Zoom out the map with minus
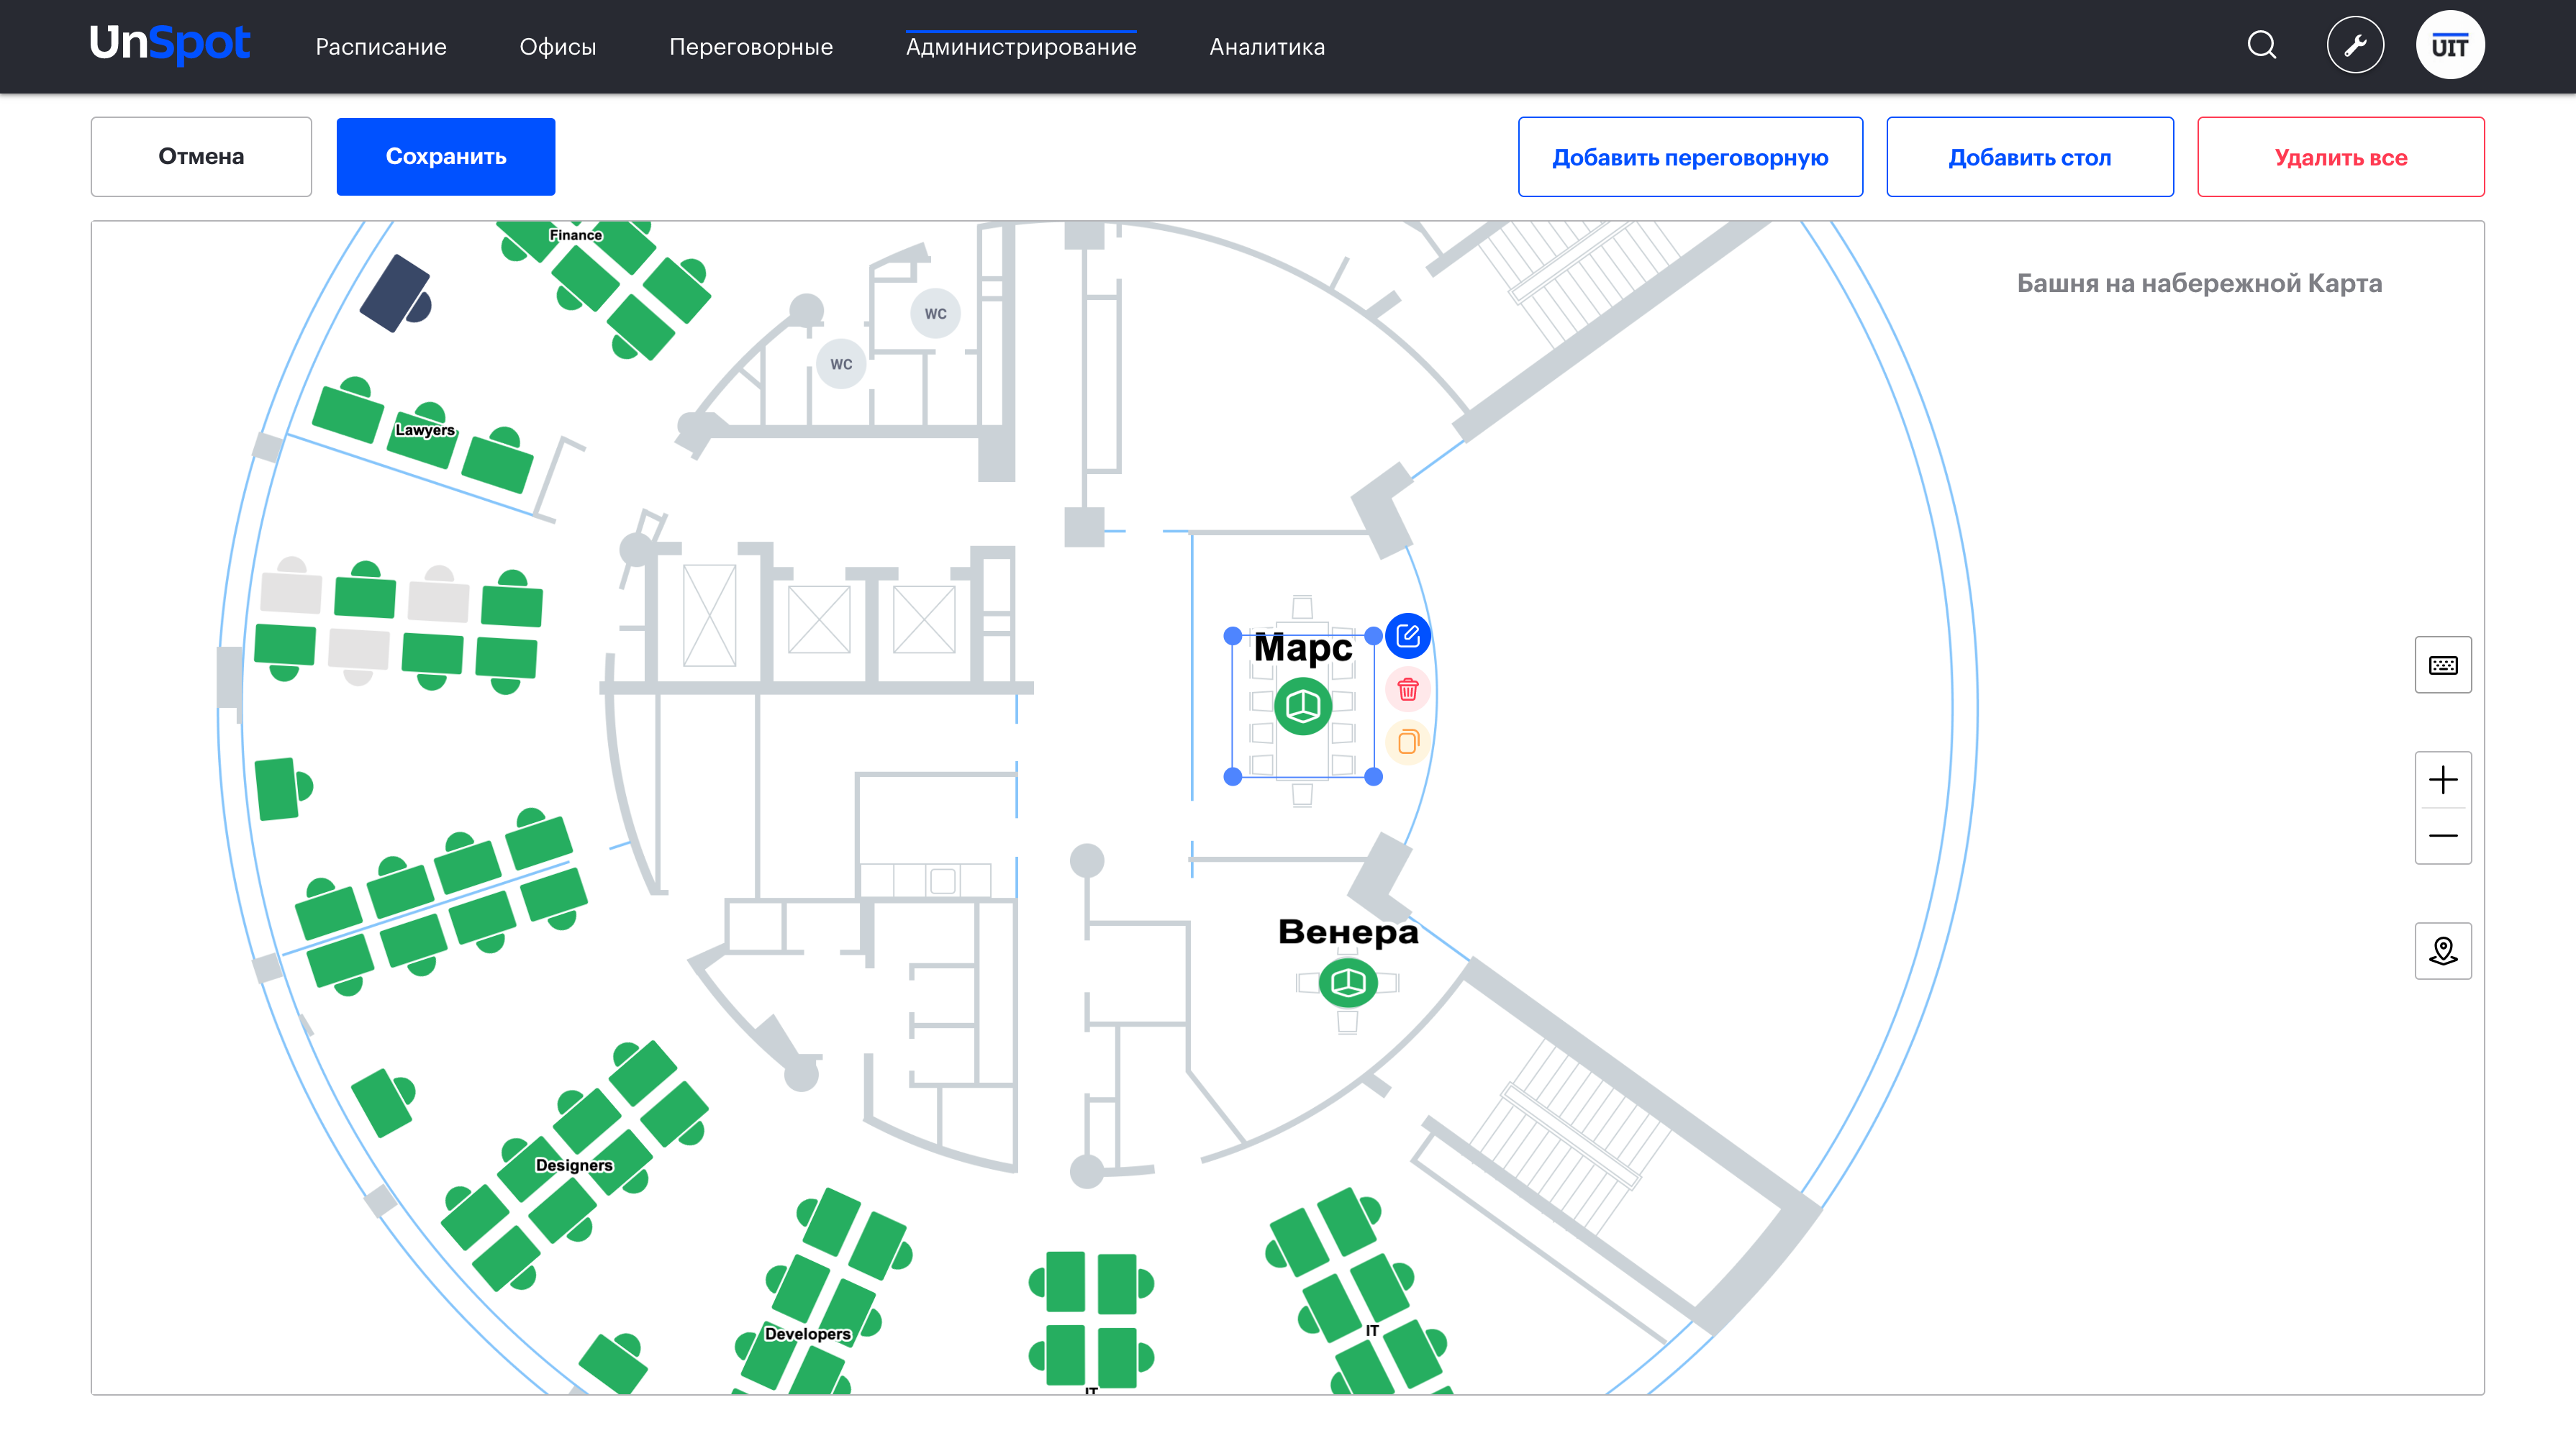Viewport: 2576px width, 1446px height. pyautogui.click(x=2443, y=836)
